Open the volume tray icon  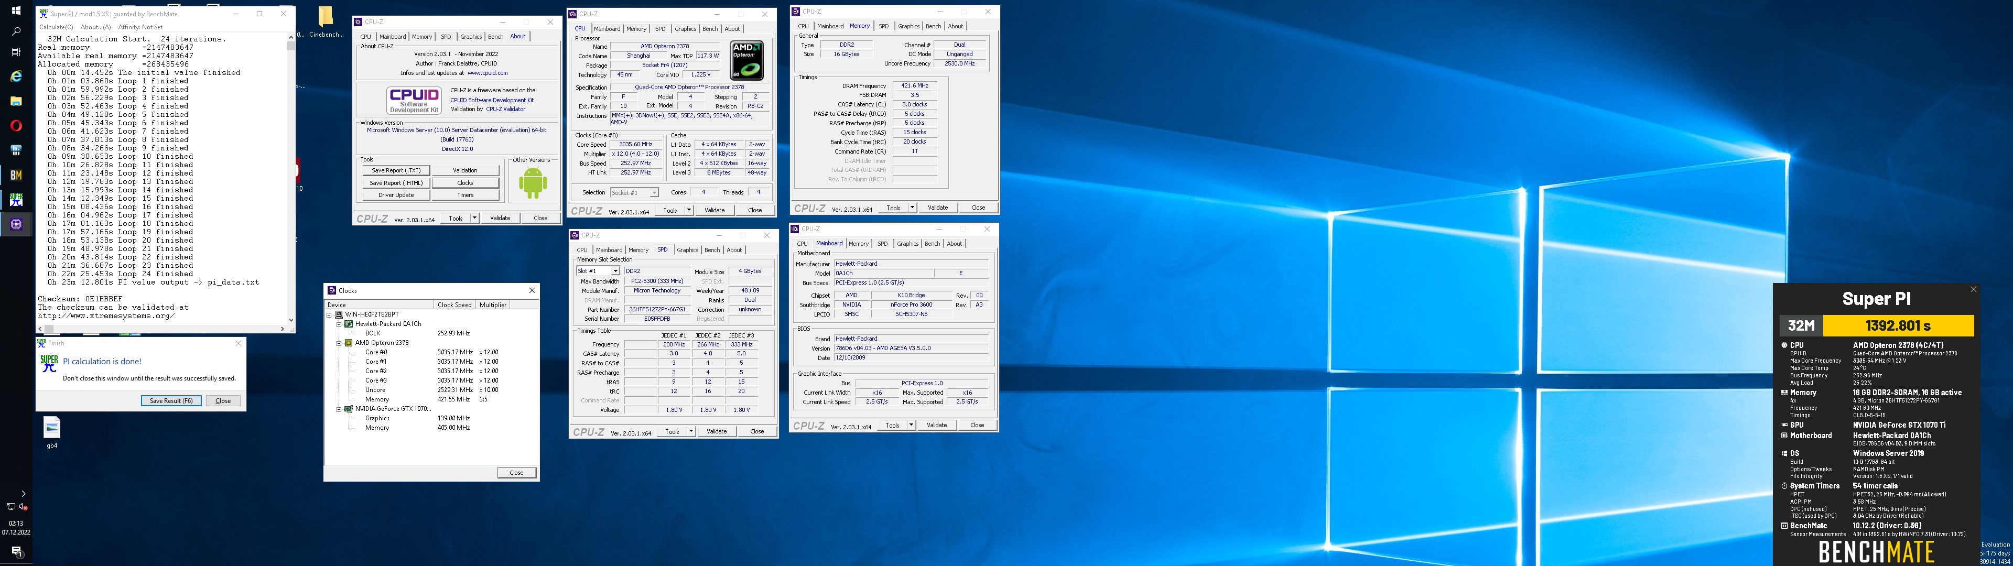tap(24, 507)
